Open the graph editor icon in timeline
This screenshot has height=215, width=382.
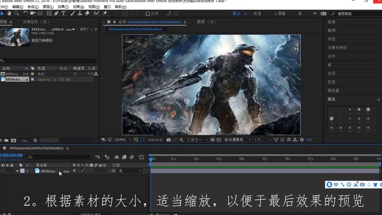pyautogui.click(x=141, y=157)
